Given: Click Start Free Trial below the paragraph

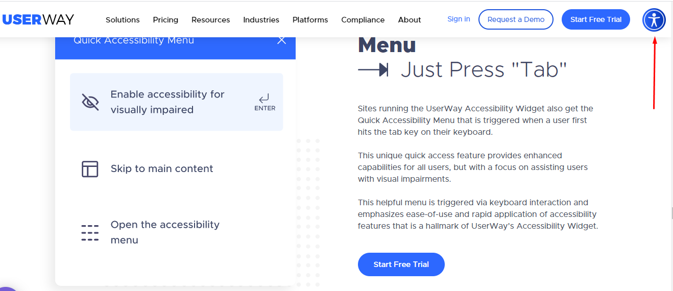Looking at the screenshot, I should 401,264.
